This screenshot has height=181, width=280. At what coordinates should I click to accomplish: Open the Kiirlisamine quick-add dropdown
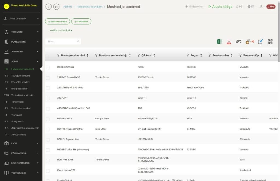point(195,7)
